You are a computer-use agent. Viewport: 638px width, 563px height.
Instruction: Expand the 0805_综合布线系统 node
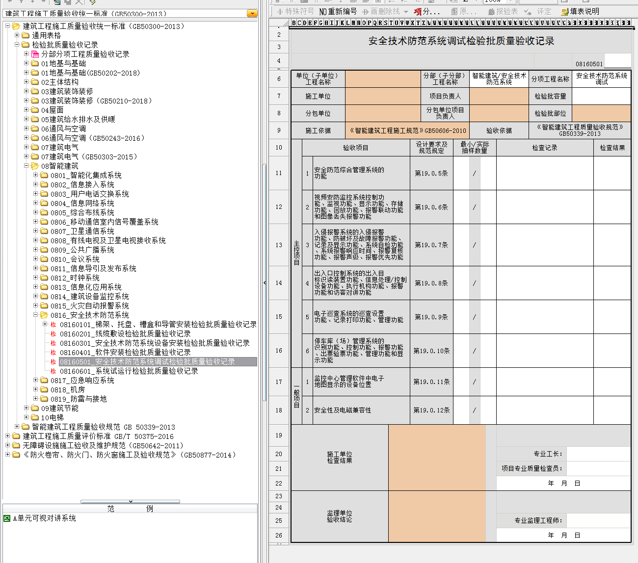point(36,212)
